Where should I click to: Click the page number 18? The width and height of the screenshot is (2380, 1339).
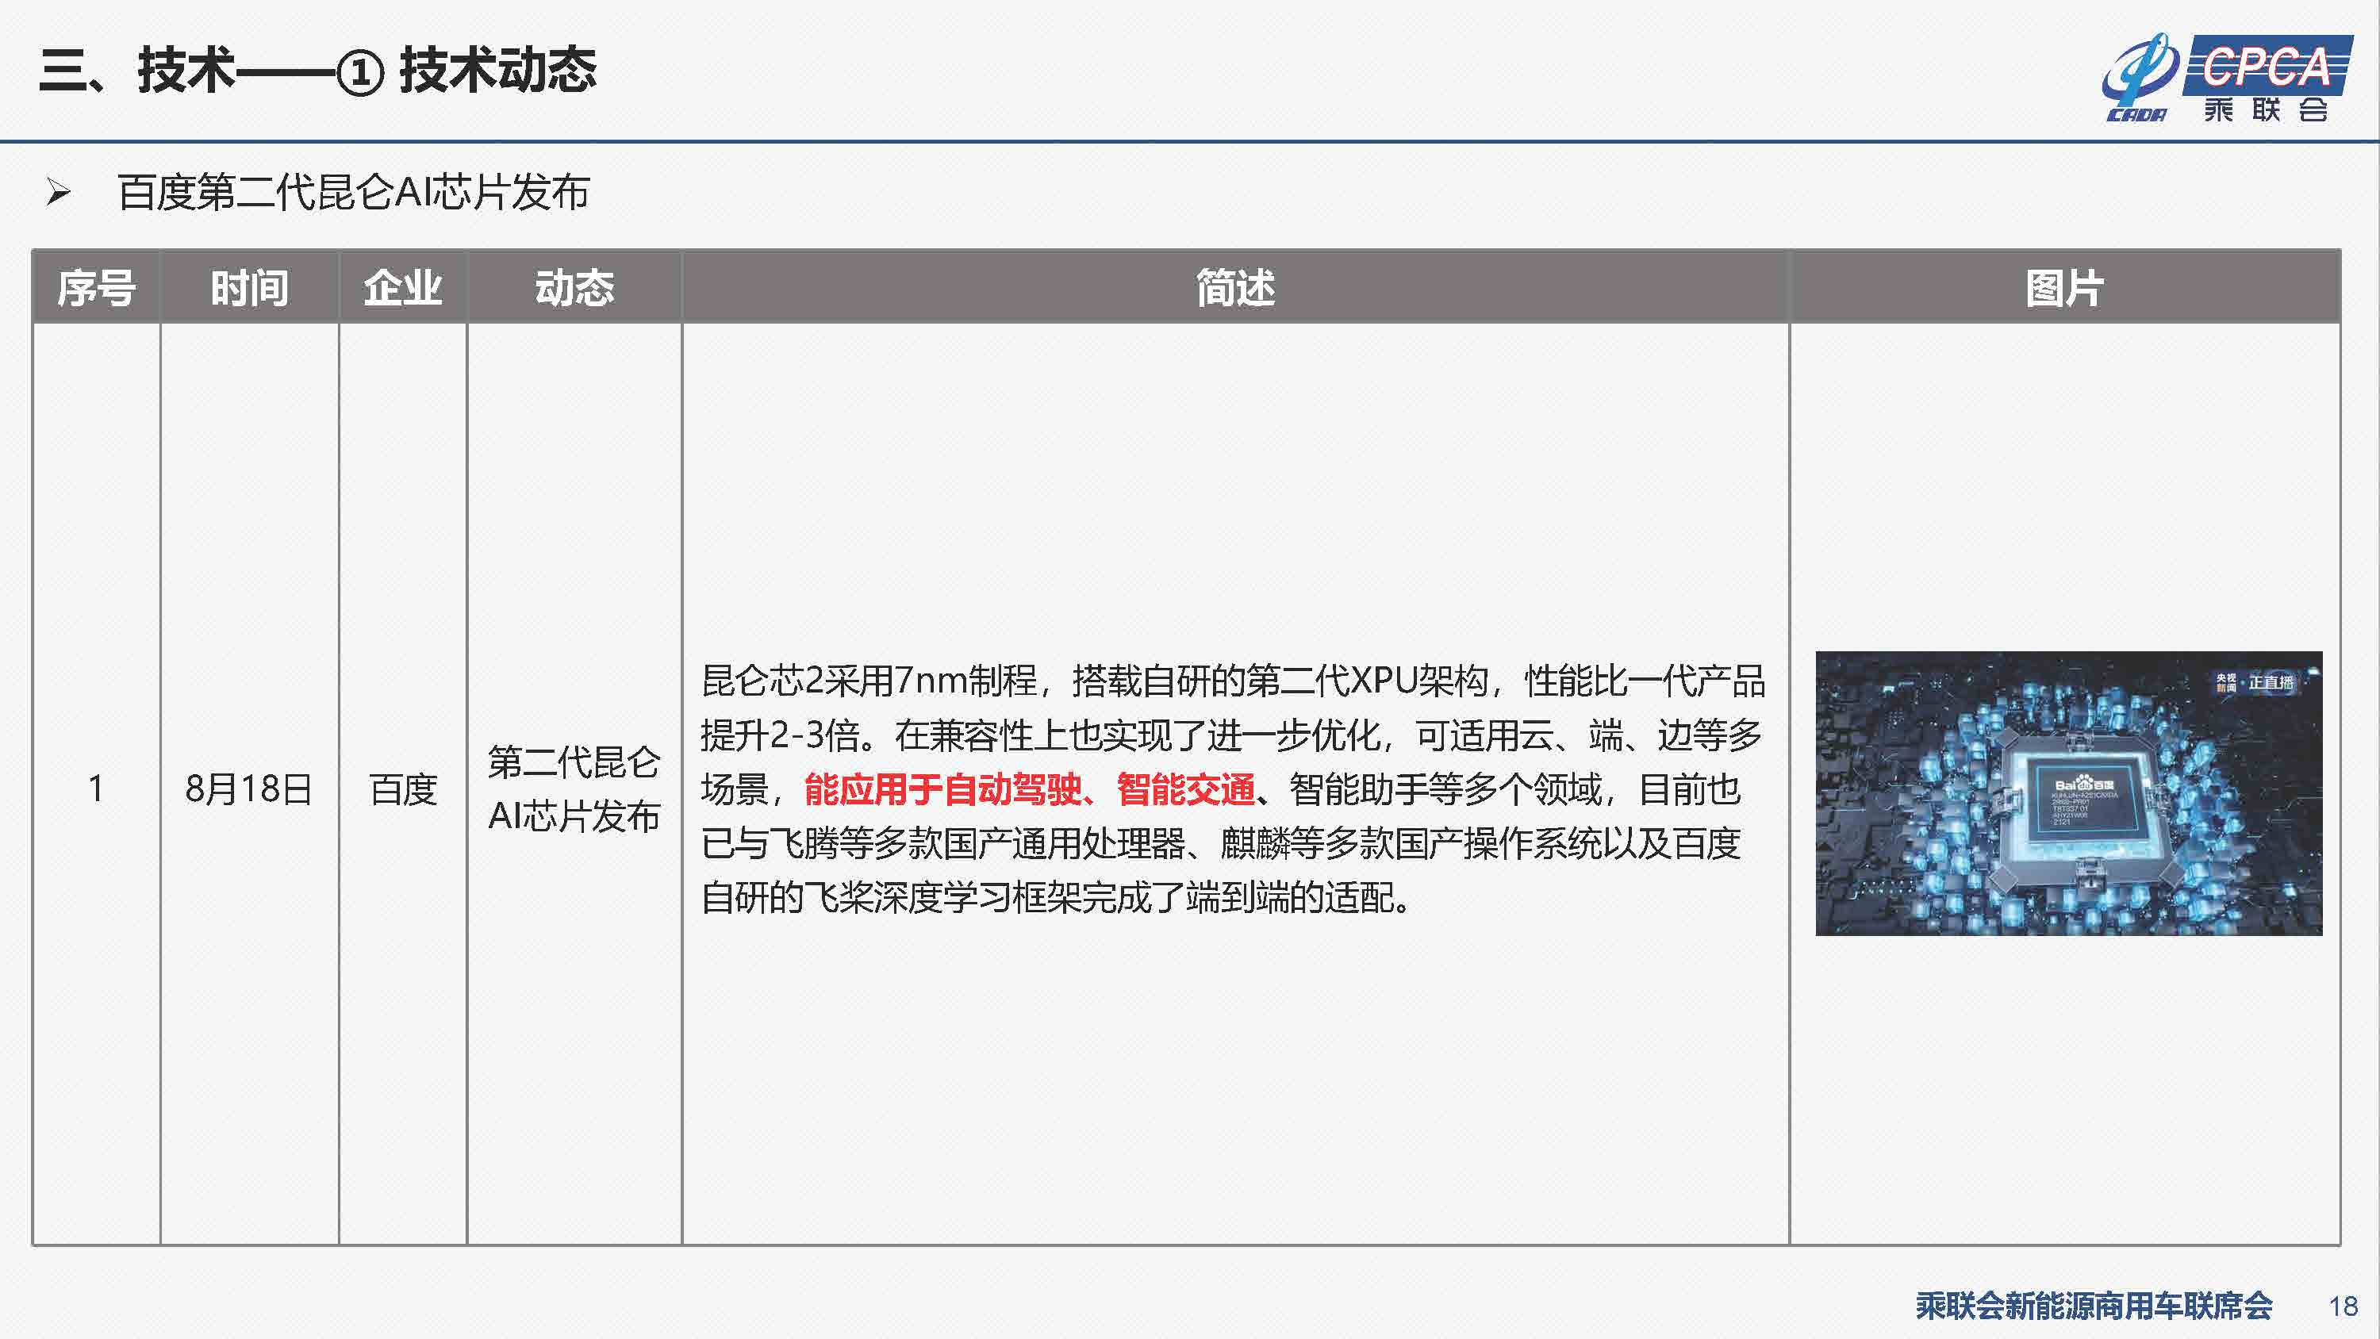click(2343, 1306)
